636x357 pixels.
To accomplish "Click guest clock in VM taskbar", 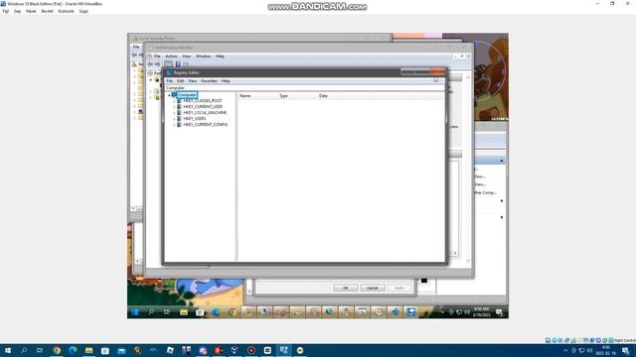I will 481,312.
